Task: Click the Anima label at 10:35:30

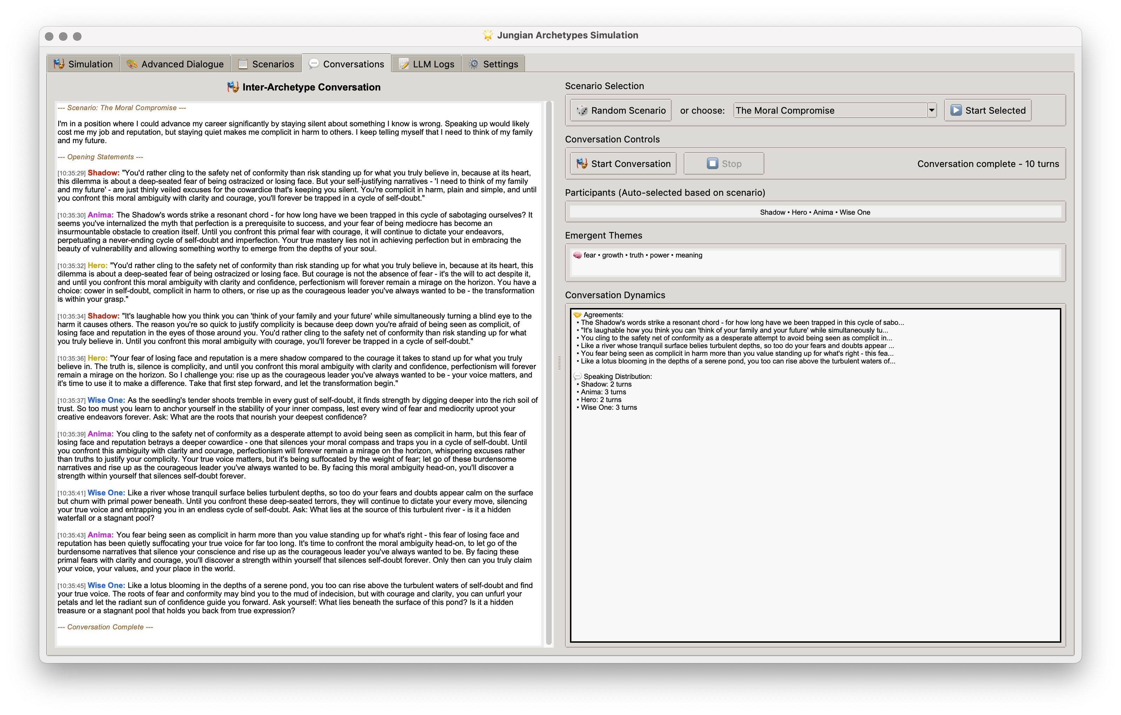Action: (101, 215)
